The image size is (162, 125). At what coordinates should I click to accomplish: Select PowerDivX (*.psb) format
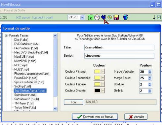pyautogui.click(x=26, y=78)
